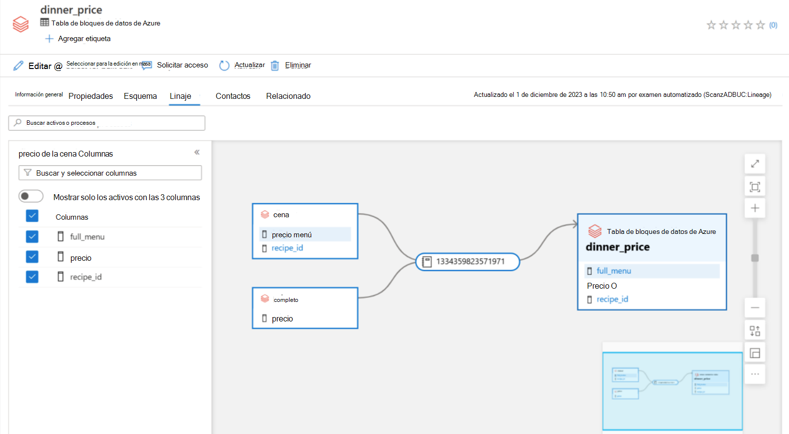Click the Solicitar acceso chat icon
789x434 pixels.
(147, 65)
